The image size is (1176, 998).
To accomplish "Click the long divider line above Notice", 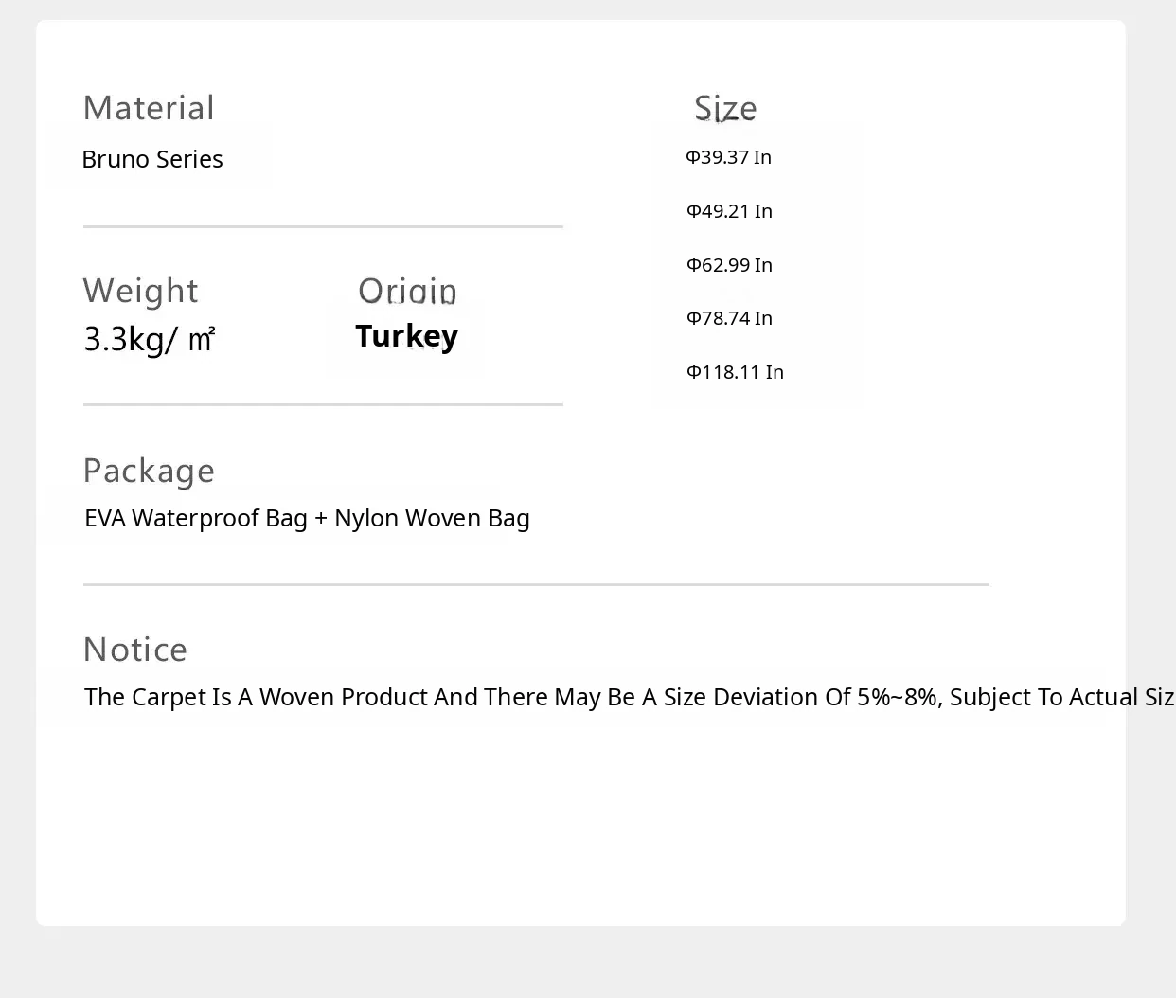I will [536, 585].
